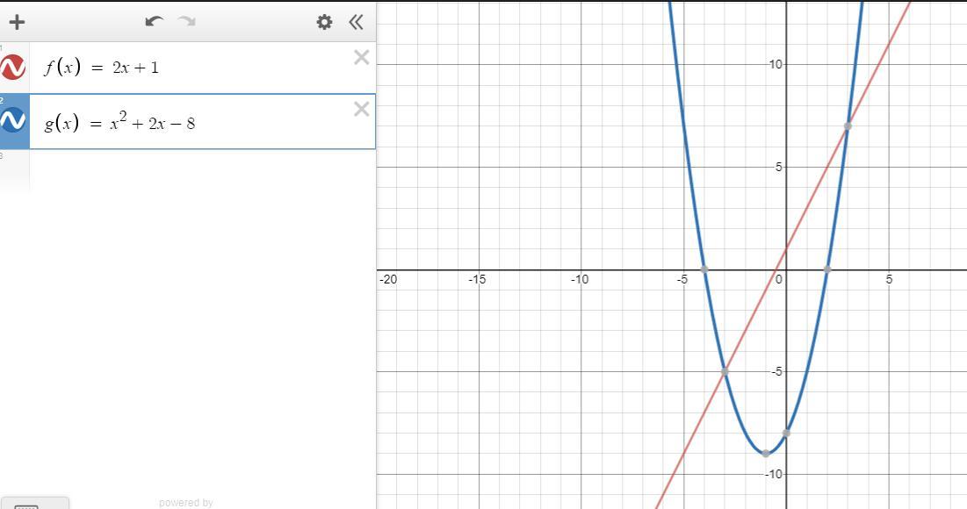Viewport: 967px width, 509px height.
Task: Add a new expression with plus icon
Action: (x=18, y=22)
